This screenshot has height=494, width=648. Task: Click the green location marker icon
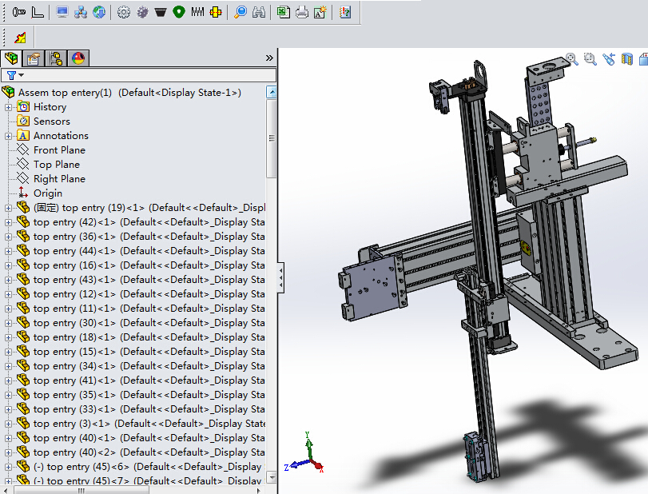tap(179, 13)
